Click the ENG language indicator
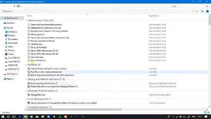The height and width of the screenshot is (119, 211). tap(194, 117)
